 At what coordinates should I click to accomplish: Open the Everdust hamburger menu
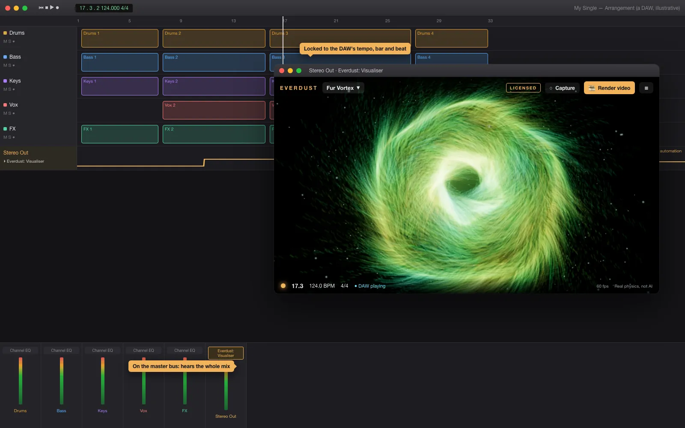point(646,88)
